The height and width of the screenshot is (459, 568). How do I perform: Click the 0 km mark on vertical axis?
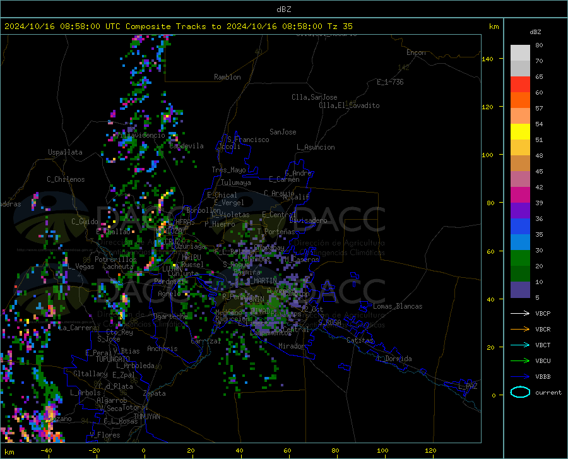point(494,395)
